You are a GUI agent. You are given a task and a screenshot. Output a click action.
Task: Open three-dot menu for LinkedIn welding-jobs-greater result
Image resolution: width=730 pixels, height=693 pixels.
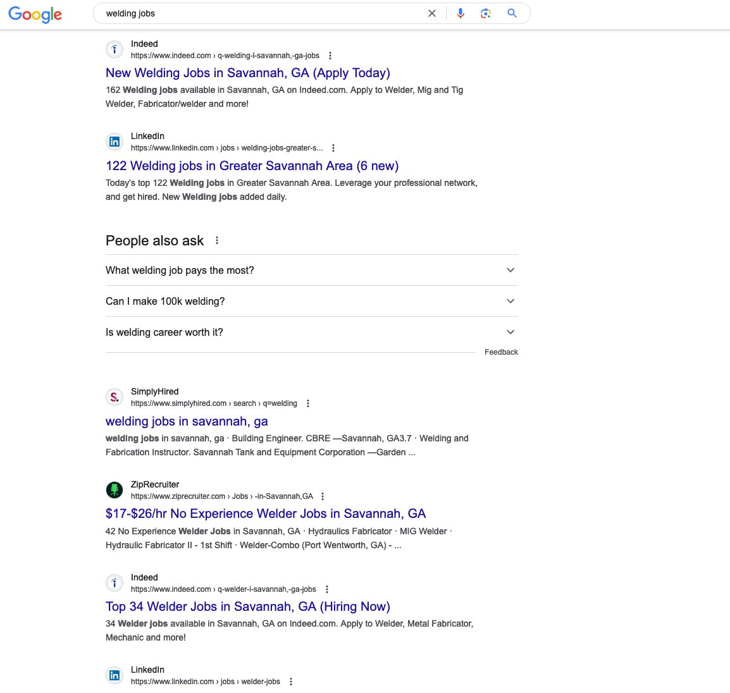click(x=333, y=148)
